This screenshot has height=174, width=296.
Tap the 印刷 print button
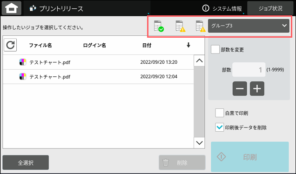tap(250, 157)
